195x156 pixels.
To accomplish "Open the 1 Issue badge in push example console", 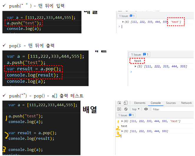I will click(127, 16).
